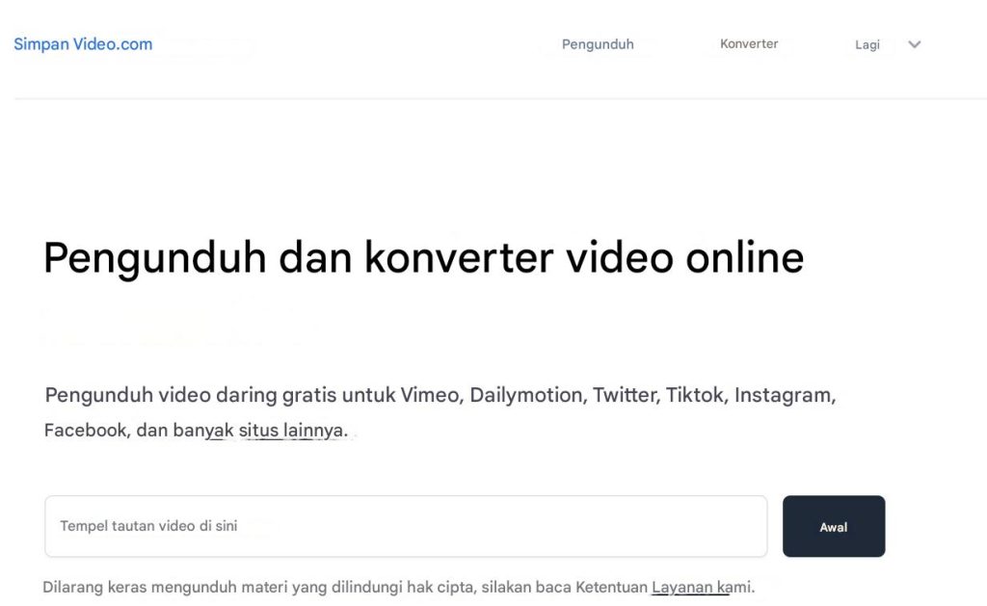Return home via the site logo link
The image size is (987, 606).
coord(82,43)
